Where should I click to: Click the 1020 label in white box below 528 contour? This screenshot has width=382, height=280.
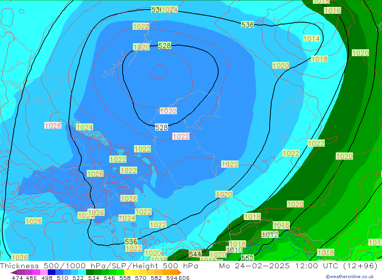coord(168,111)
